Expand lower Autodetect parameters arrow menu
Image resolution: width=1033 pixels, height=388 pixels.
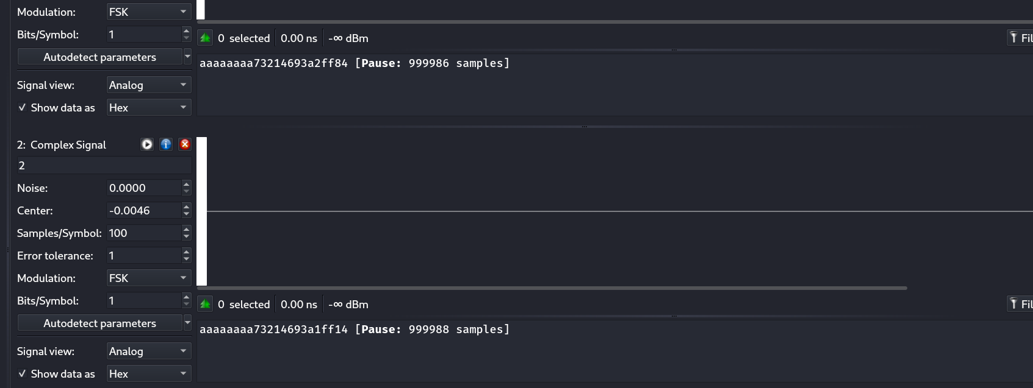click(187, 323)
